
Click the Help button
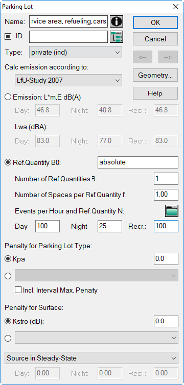pos(155,93)
